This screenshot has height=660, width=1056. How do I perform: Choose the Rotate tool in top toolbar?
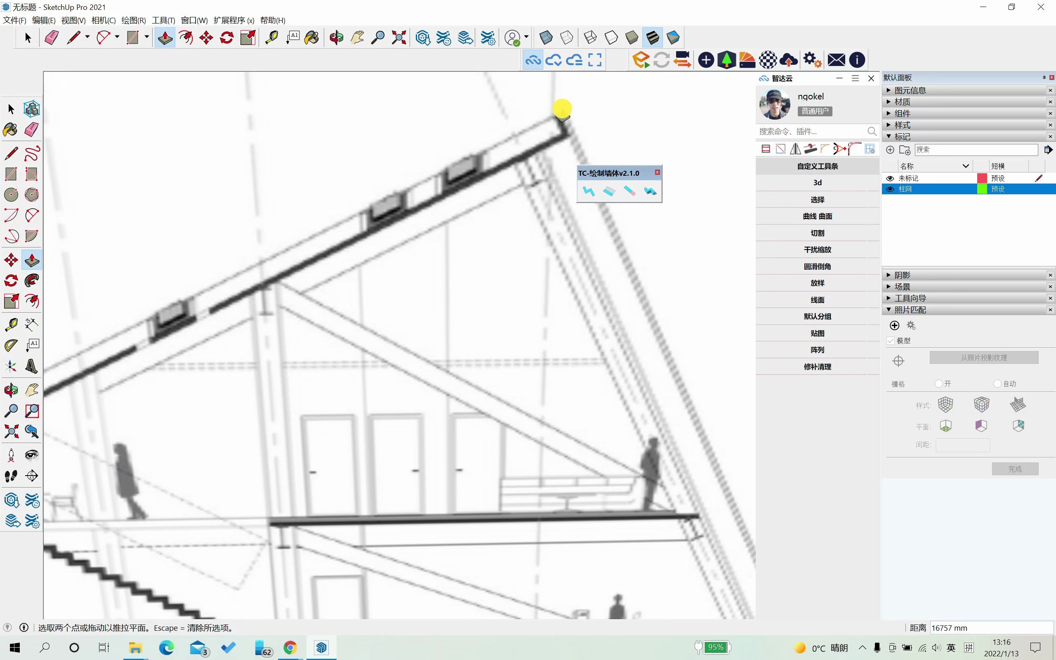coord(227,38)
